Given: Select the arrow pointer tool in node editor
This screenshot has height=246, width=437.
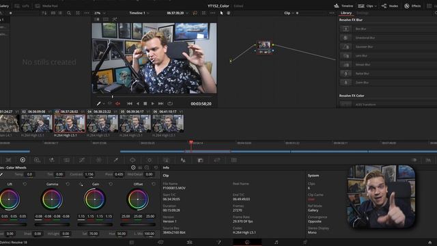Looking at the screenshot, I should [x=221, y=13].
